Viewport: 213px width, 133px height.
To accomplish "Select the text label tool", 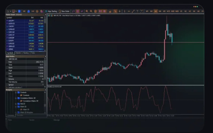I will [137, 11].
